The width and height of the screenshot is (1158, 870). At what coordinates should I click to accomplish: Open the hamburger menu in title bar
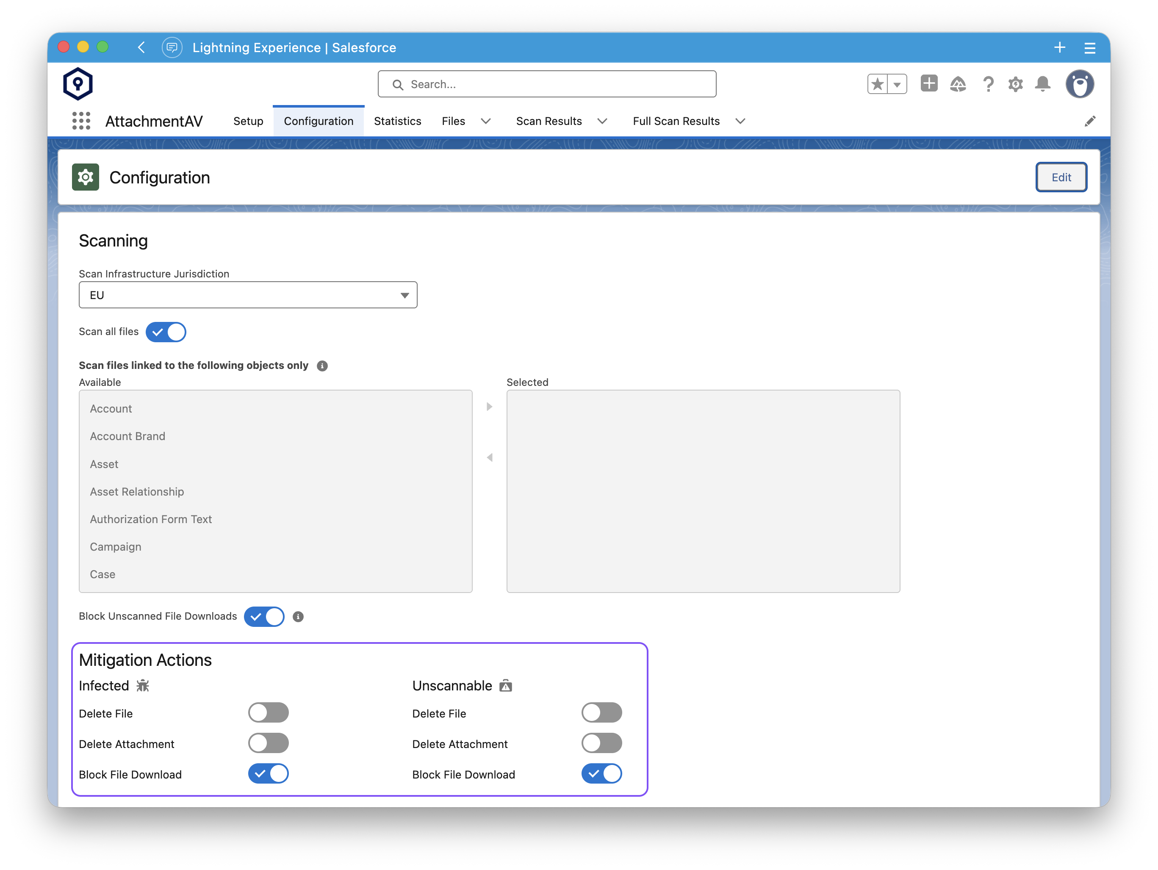(x=1090, y=47)
